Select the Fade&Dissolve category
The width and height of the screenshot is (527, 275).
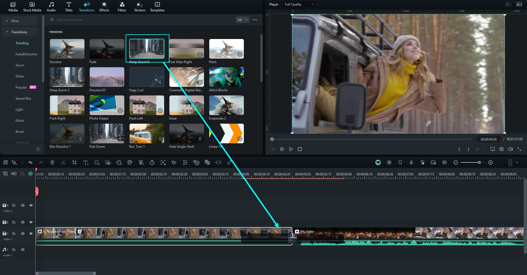(x=26, y=54)
